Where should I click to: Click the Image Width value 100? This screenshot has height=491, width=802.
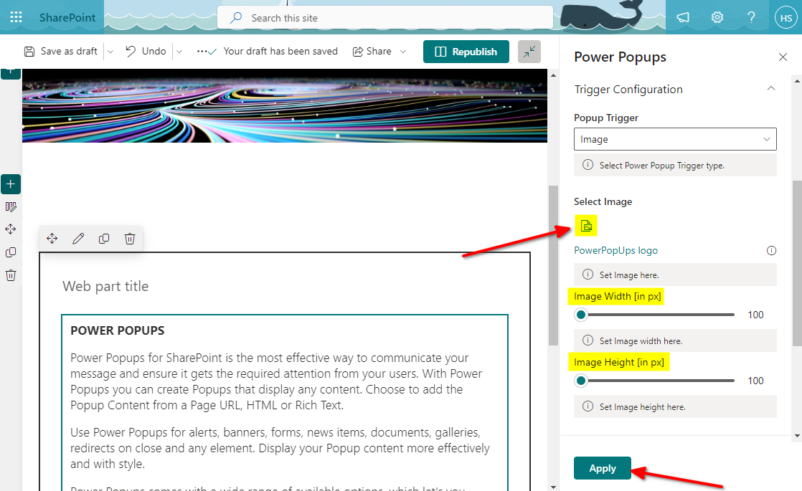pyautogui.click(x=755, y=315)
